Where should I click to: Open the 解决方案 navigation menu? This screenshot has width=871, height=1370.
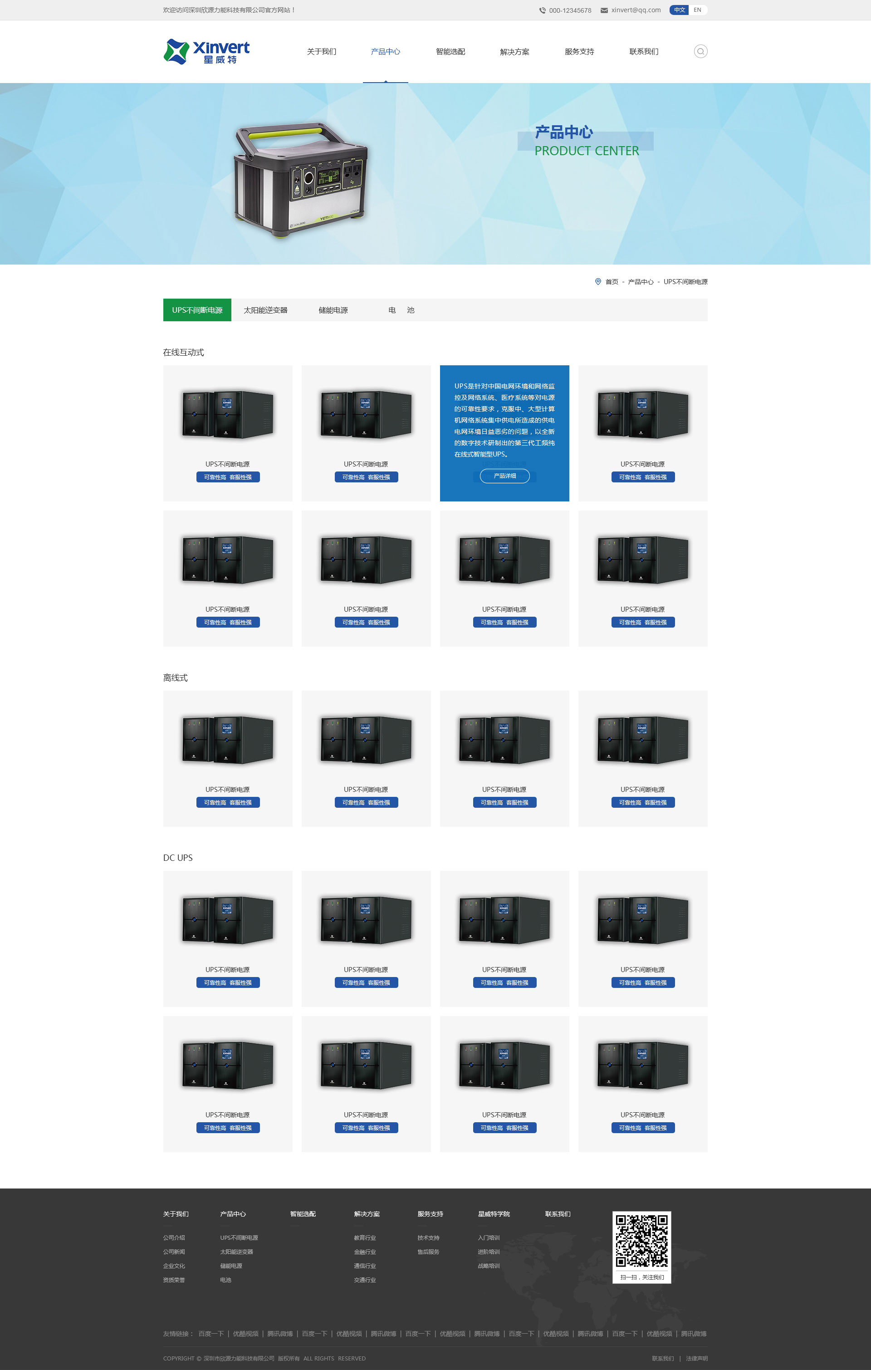(x=514, y=52)
